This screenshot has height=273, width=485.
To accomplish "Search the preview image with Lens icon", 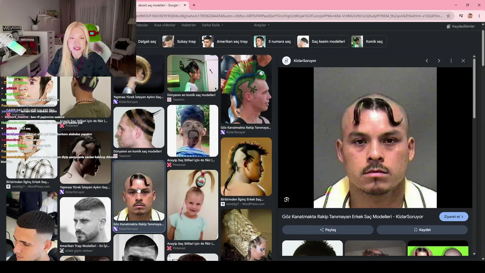I will (286, 199).
